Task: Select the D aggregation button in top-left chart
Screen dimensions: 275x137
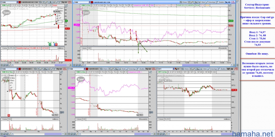Action: (50, 2)
